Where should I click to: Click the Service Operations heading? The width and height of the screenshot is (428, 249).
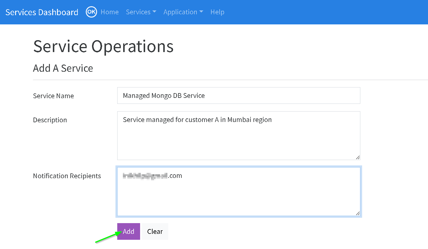(103, 46)
